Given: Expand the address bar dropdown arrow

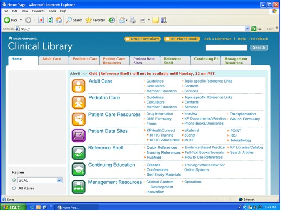Looking at the screenshot, I should [247, 29].
